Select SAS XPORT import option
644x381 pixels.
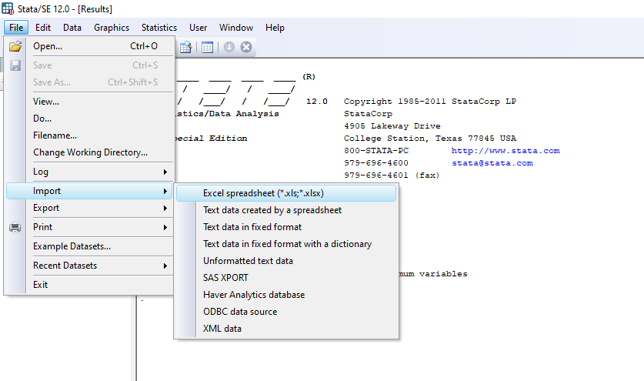coord(286,278)
